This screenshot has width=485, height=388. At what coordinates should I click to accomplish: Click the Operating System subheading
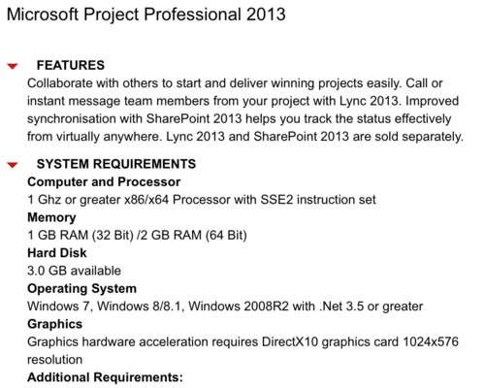82,289
